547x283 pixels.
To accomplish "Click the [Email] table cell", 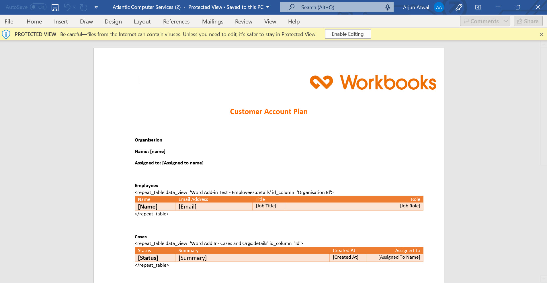I will (214, 207).
